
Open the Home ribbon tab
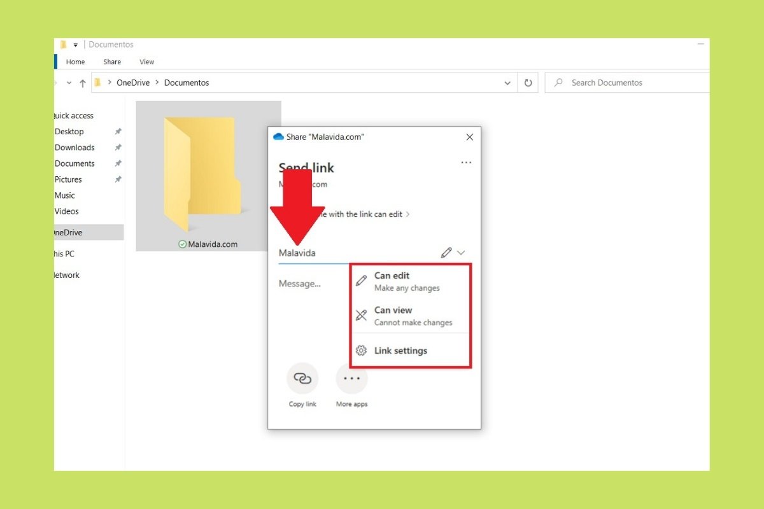point(75,62)
